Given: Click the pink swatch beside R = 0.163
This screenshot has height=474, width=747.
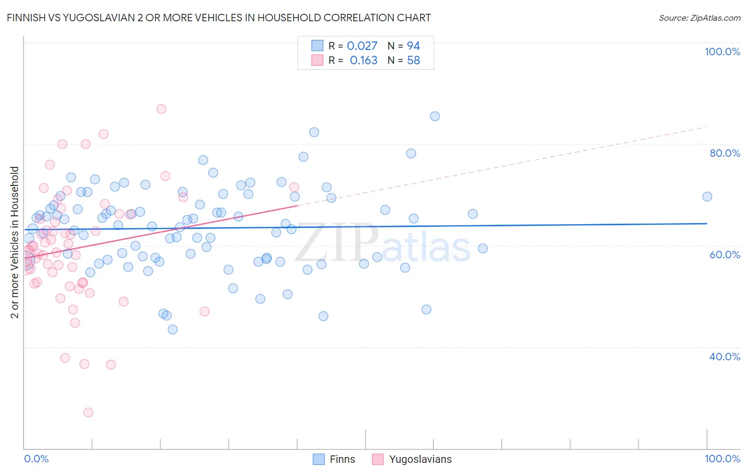Looking at the screenshot, I should pyautogui.click(x=317, y=60).
